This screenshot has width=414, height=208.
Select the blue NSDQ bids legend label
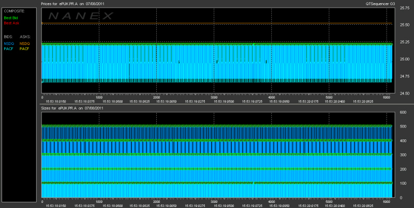tap(9, 44)
